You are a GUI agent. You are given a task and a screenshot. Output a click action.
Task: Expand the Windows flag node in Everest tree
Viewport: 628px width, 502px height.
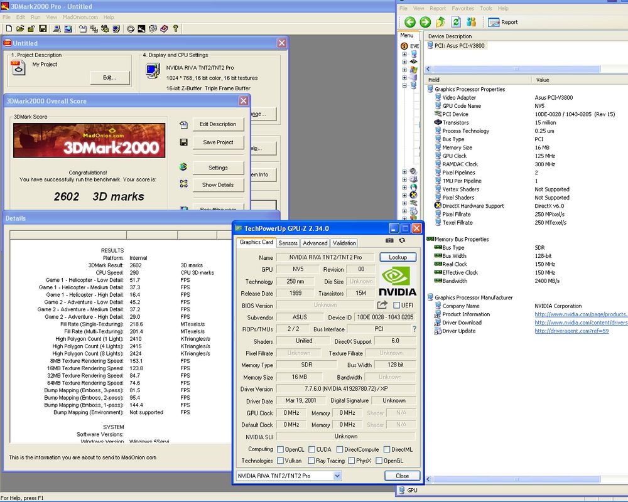(x=404, y=70)
